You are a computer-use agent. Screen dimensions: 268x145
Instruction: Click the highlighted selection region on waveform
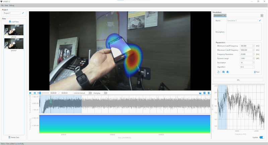click(61, 104)
